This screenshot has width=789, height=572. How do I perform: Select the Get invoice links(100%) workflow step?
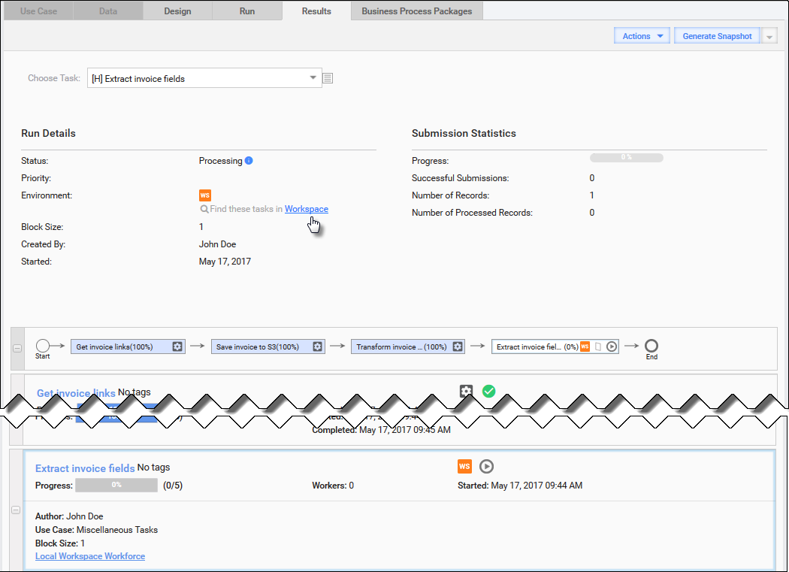(128, 347)
